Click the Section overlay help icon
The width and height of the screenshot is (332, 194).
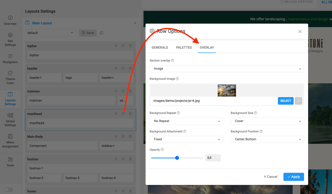point(172,61)
